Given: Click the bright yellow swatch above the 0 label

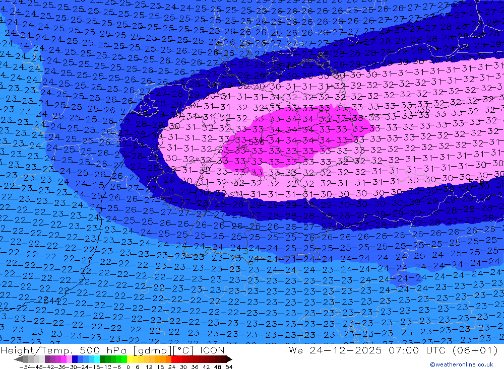Looking at the screenshot, I should [130, 359].
